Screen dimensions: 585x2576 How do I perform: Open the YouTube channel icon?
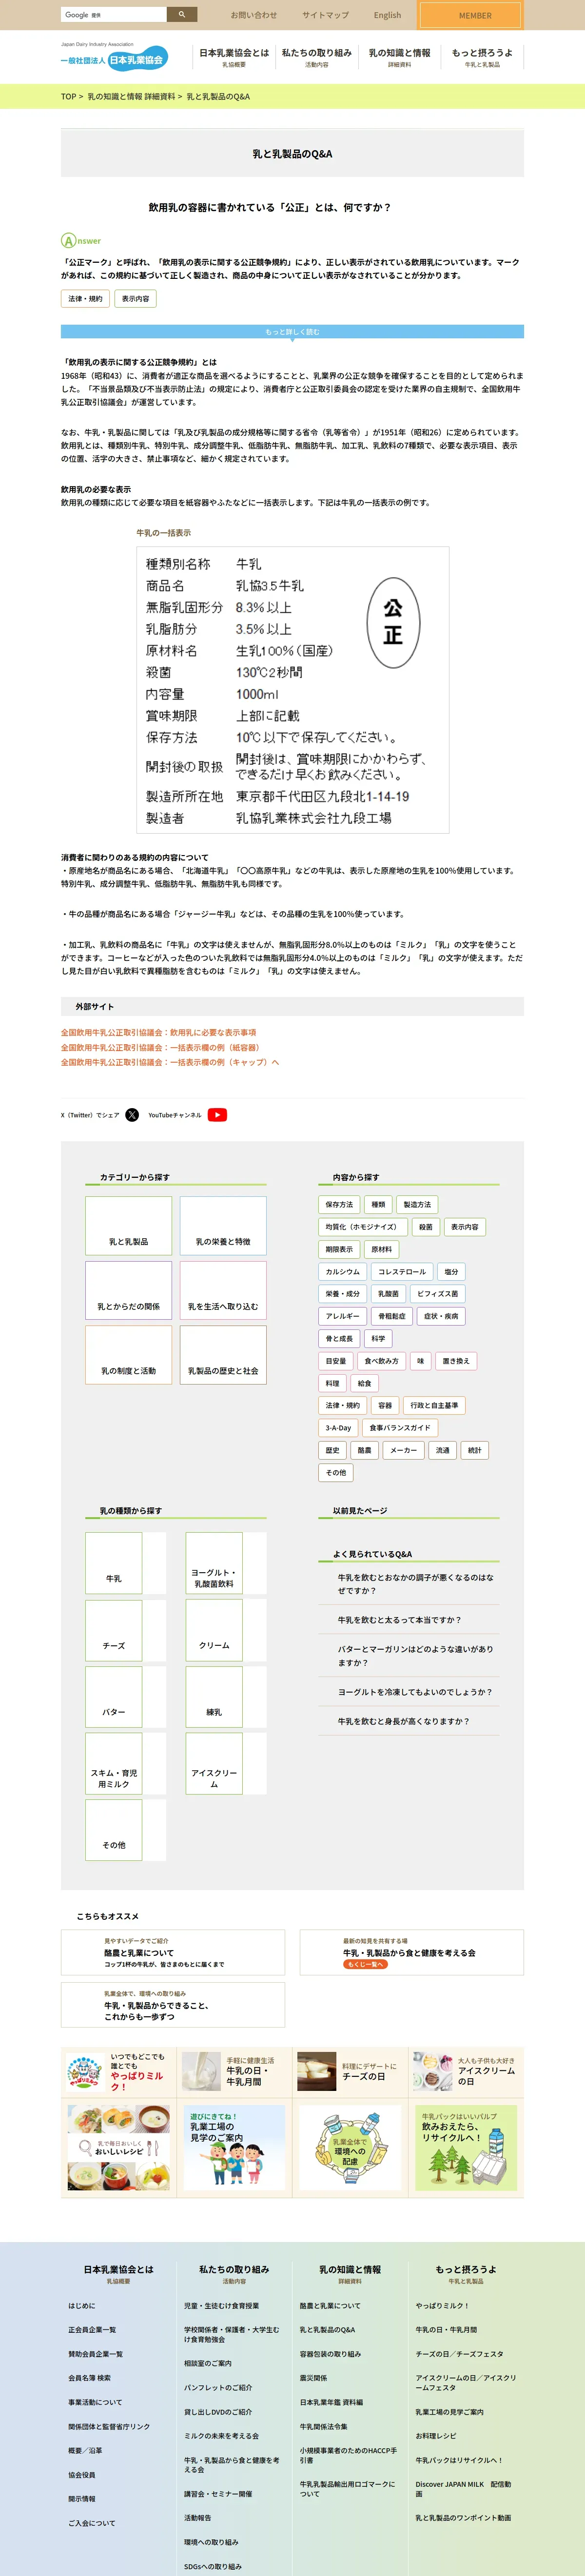click(x=217, y=1115)
